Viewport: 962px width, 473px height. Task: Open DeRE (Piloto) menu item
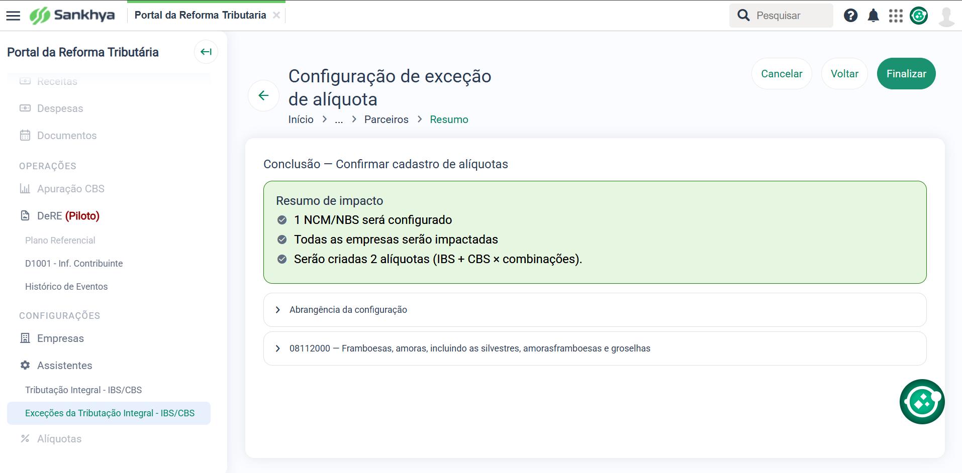(x=68, y=216)
